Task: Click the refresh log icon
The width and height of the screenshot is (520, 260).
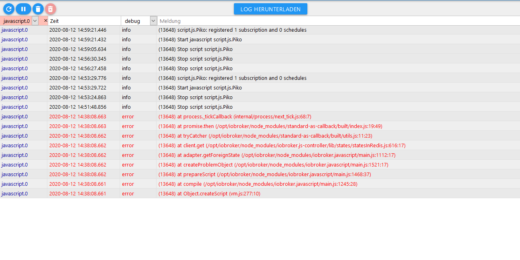Action: 9,9
